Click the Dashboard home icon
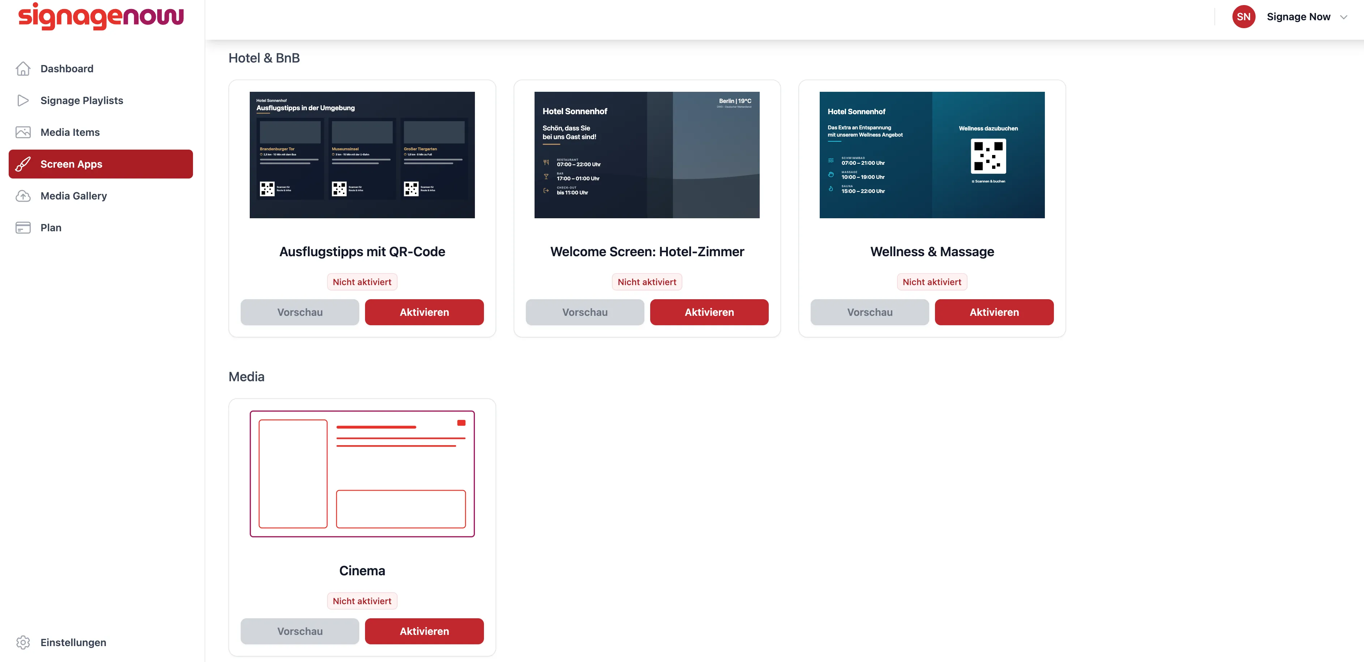Viewport: 1364px width, 662px height. [x=23, y=69]
